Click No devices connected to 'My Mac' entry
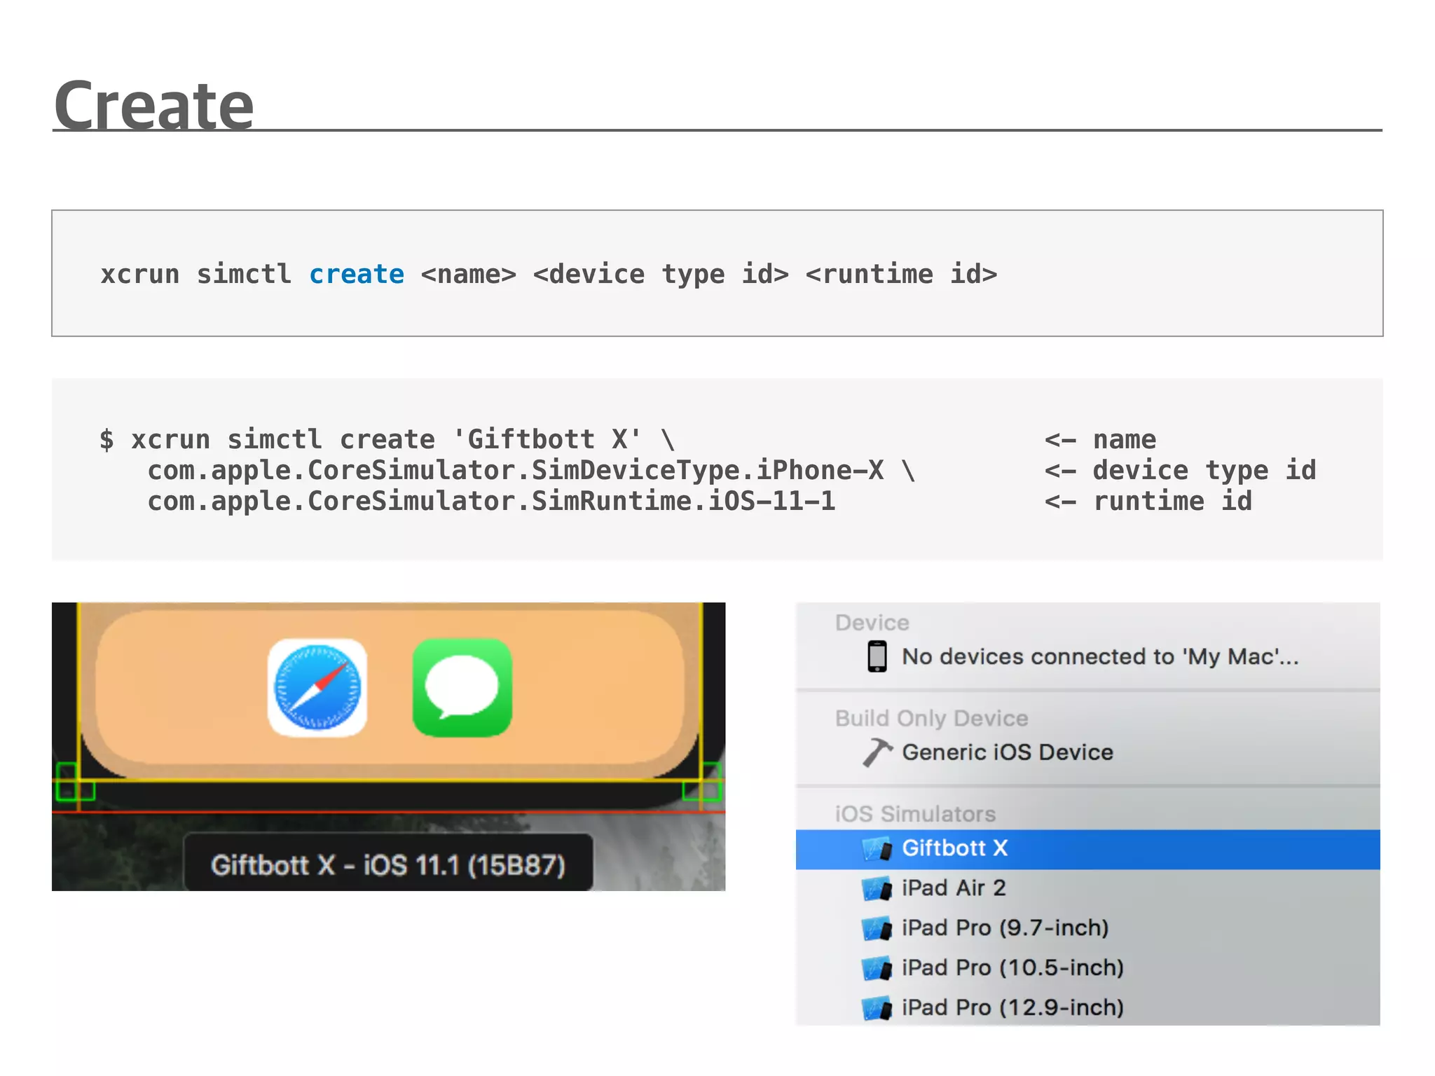Viewport: 1435px width, 1076px height. pos(1099,656)
